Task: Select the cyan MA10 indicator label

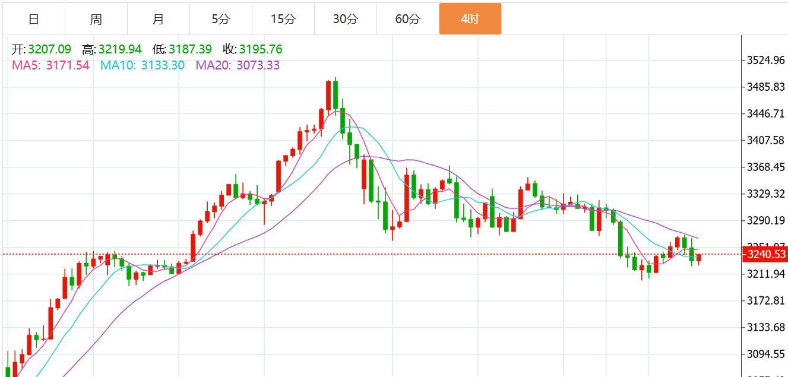Action: tap(143, 65)
